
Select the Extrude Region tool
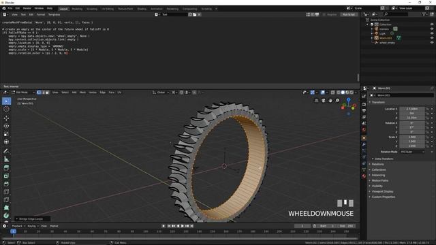coord(6,168)
